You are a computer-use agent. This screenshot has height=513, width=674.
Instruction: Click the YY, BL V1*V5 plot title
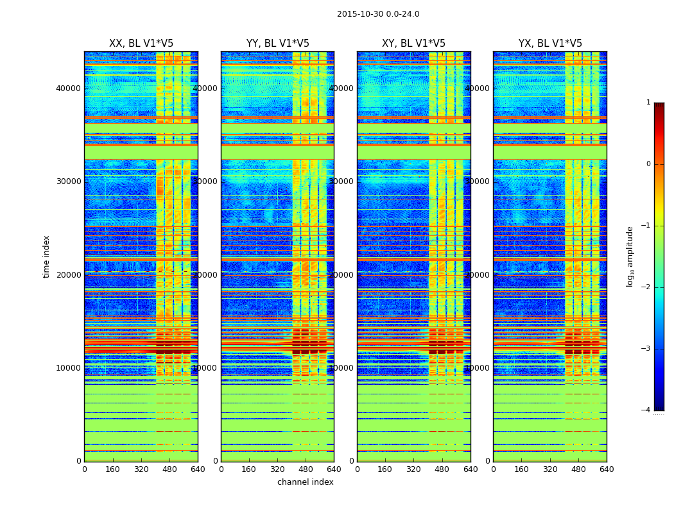[278, 44]
